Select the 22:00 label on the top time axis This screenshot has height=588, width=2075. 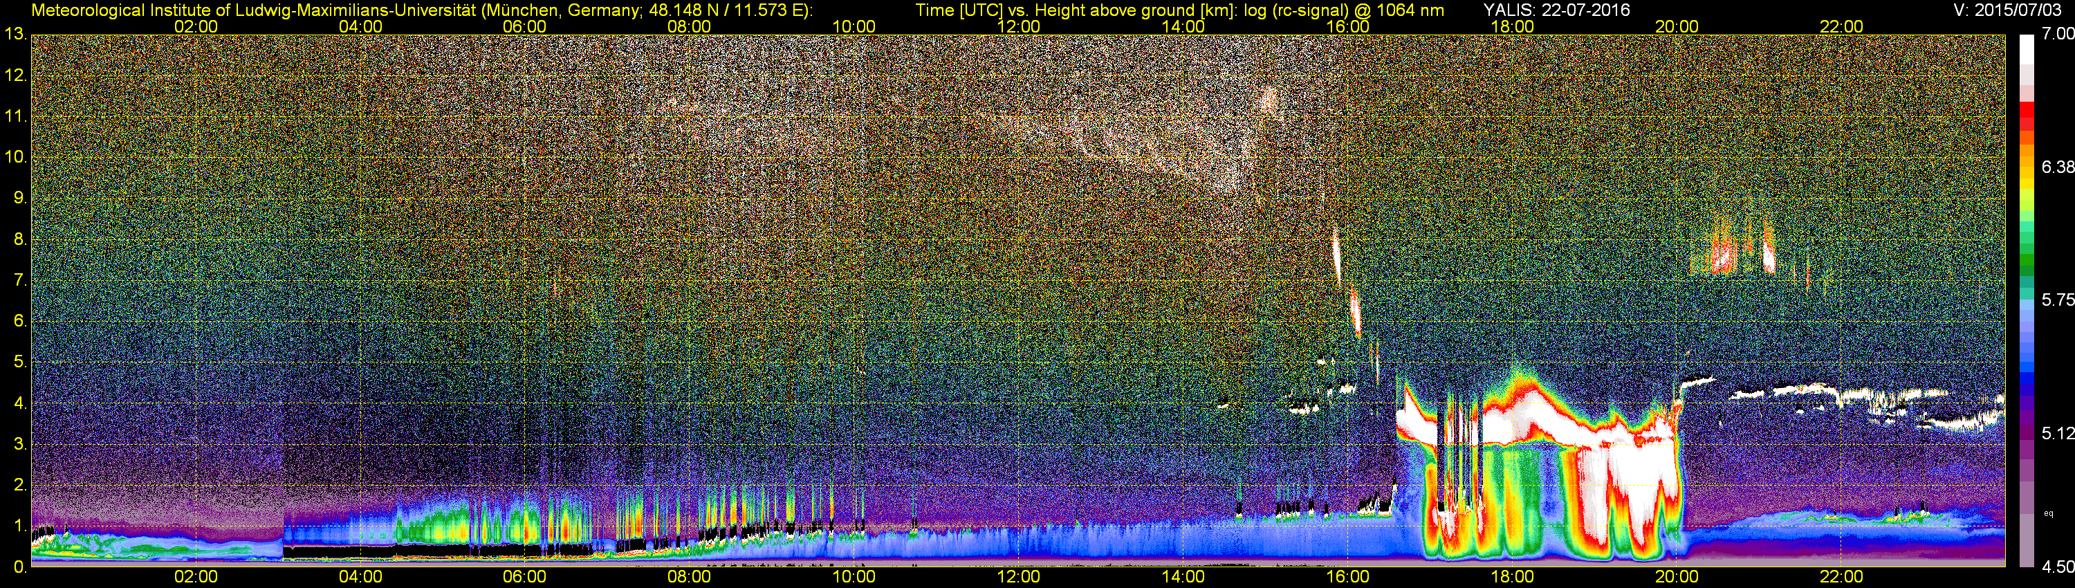pyautogui.click(x=1841, y=26)
